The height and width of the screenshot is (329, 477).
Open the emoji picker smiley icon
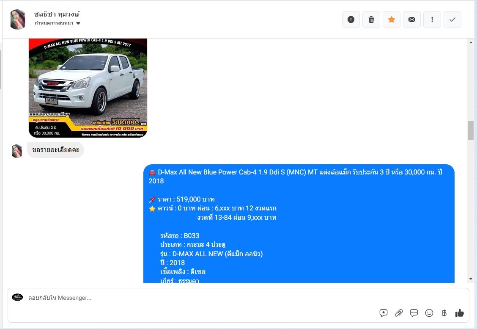pos(429,313)
